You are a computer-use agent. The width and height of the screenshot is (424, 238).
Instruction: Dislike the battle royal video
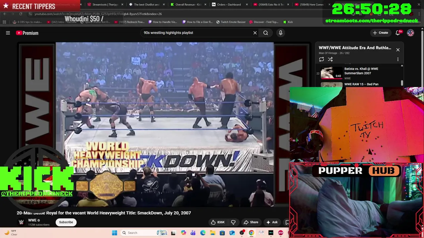point(233,222)
